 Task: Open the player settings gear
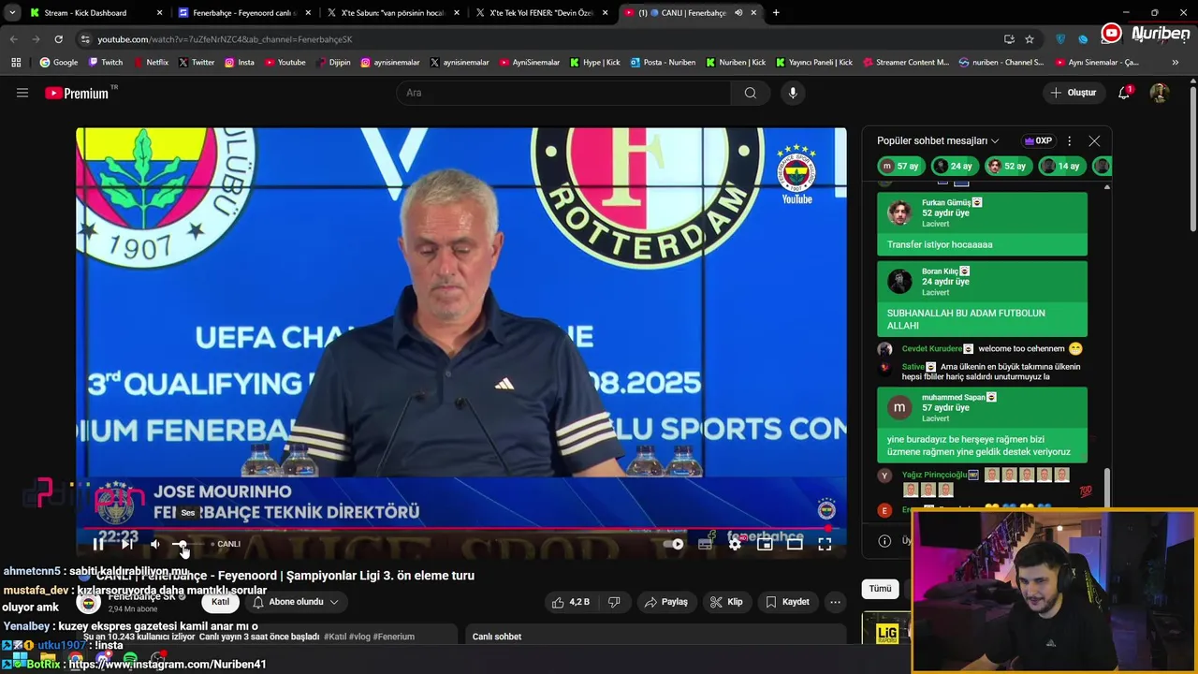click(735, 544)
